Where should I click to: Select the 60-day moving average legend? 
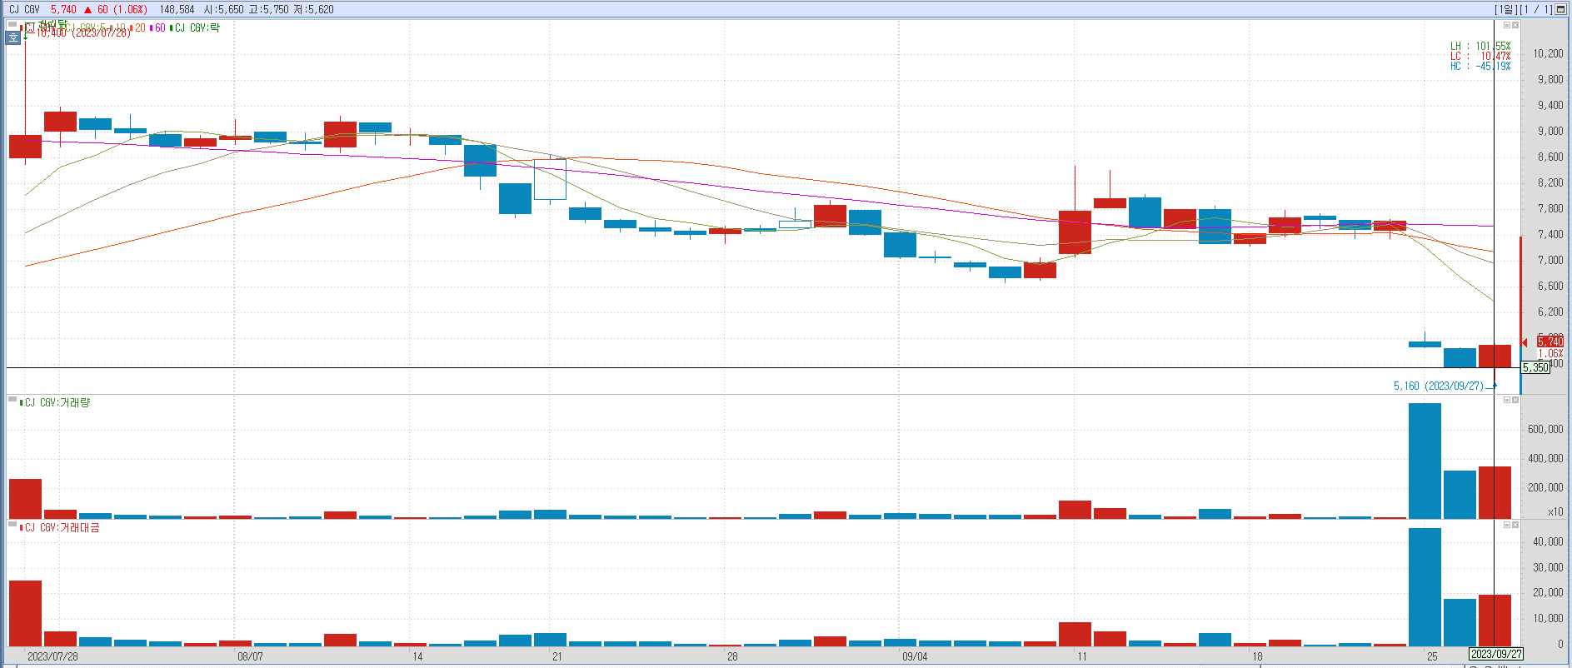(x=158, y=27)
